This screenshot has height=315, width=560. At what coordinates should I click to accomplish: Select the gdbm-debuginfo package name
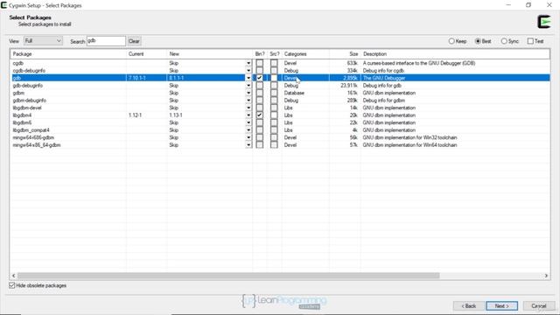click(30, 101)
